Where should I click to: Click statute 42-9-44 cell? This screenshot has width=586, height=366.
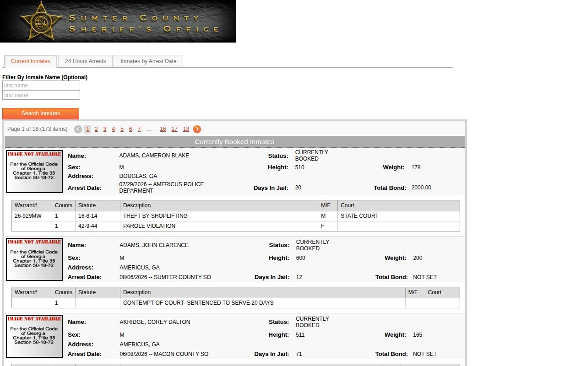(98, 226)
